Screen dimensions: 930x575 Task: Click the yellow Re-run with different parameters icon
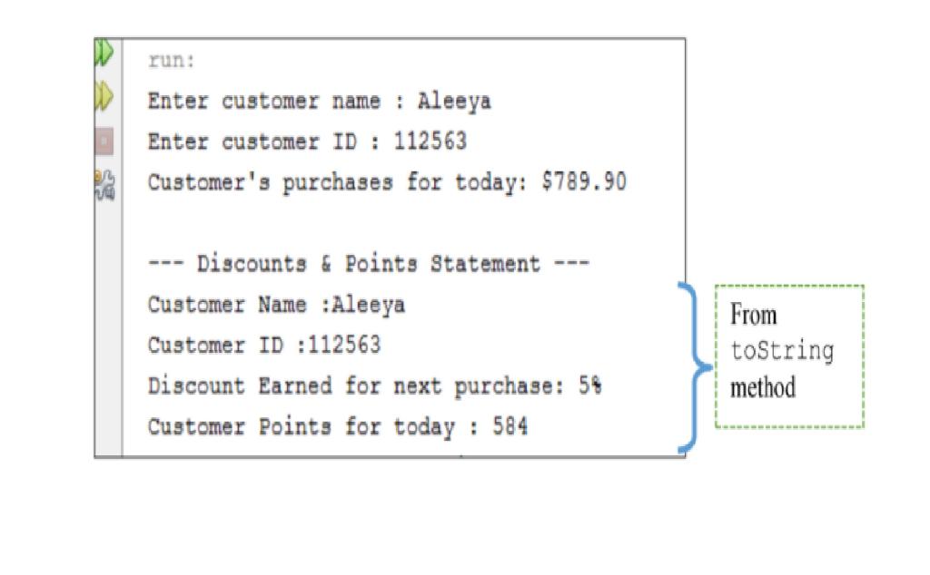[x=104, y=94]
